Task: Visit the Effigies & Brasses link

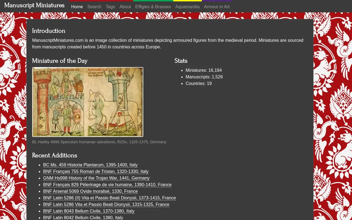Action: pyautogui.click(x=153, y=7)
